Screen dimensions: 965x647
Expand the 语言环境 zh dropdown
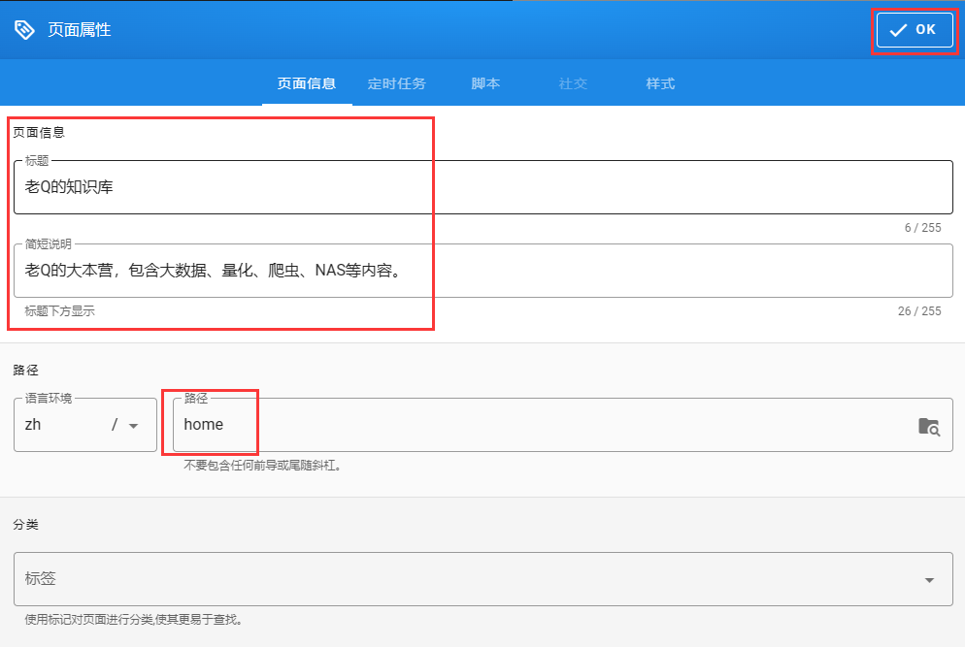pyautogui.click(x=84, y=425)
